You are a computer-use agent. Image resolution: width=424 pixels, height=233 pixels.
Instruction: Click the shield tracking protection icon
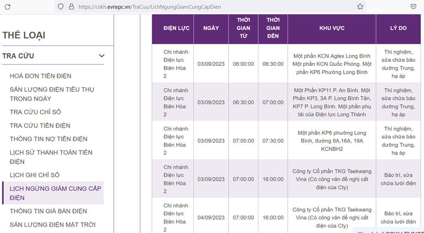(61, 7)
